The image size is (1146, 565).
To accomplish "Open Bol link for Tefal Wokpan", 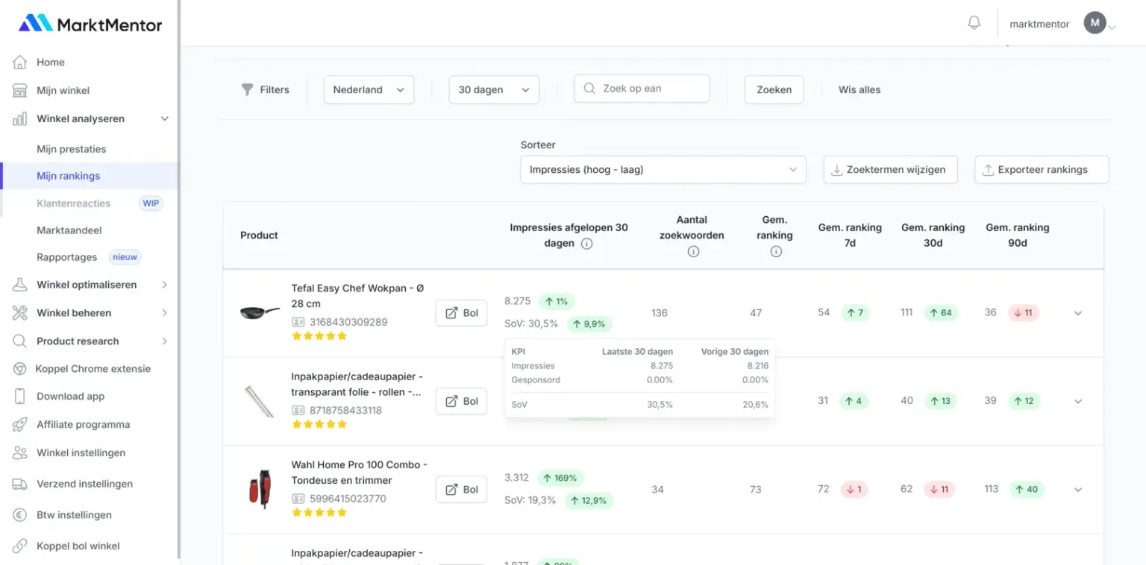I will coord(461,313).
